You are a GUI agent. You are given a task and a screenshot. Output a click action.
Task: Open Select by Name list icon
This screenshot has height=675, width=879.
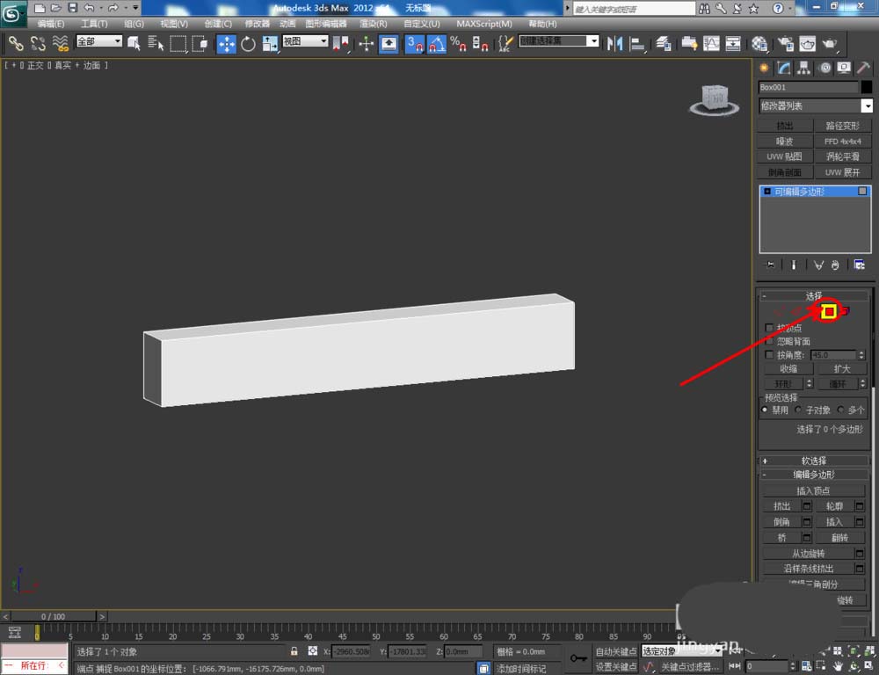[x=156, y=43]
